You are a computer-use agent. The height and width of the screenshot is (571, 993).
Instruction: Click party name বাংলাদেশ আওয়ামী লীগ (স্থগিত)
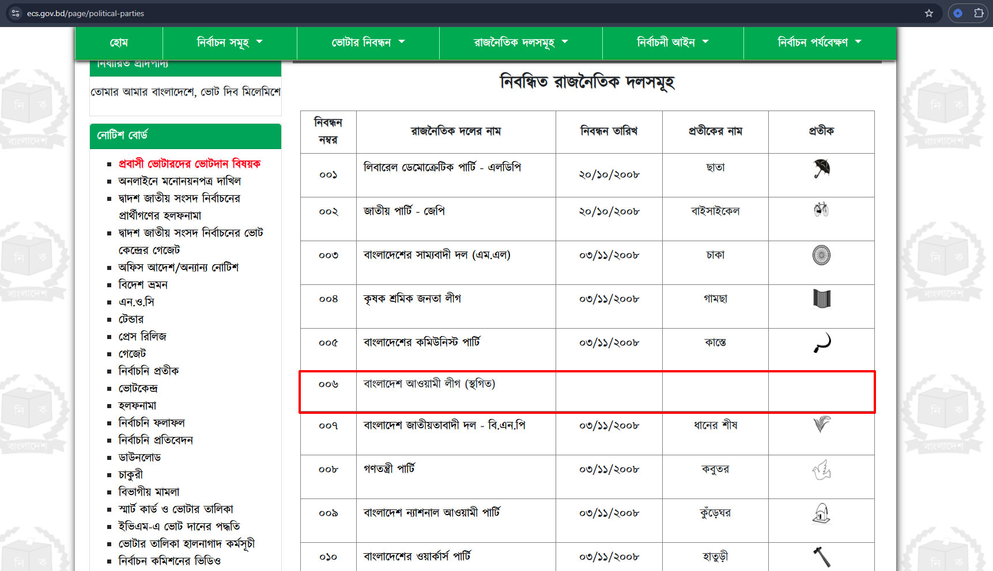click(429, 384)
